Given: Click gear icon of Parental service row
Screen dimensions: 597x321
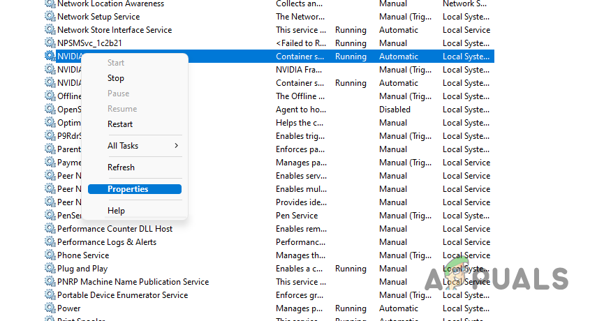Looking at the screenshot, I should point(50,149).
